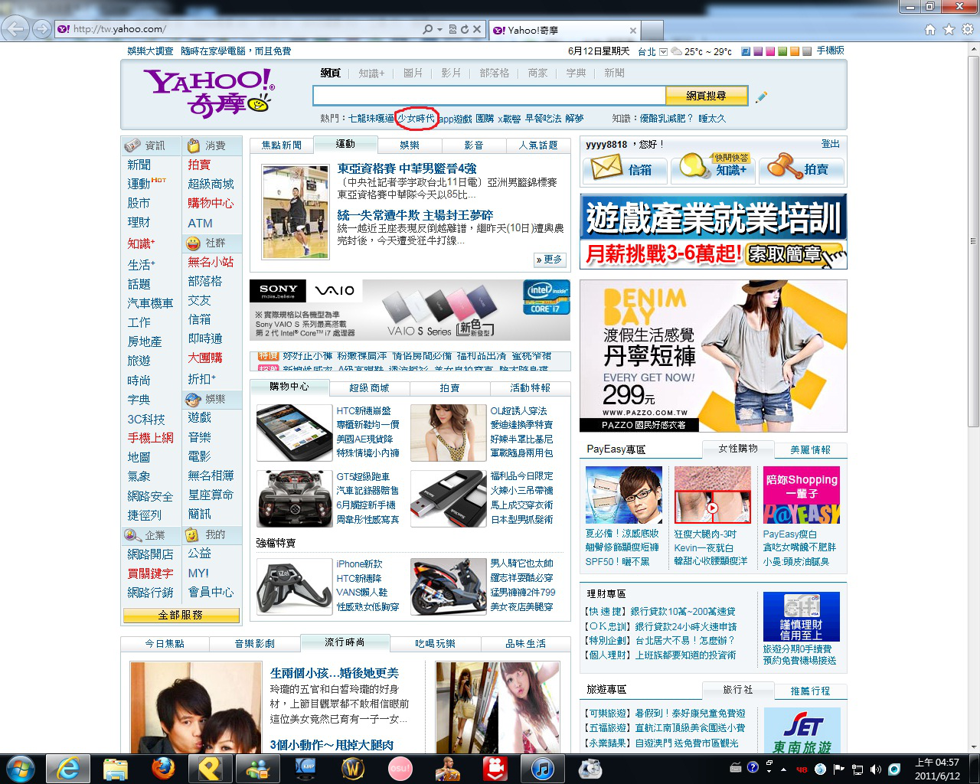Click the pencil icon beside the search button
980x784 pixels.
[761, 96]
